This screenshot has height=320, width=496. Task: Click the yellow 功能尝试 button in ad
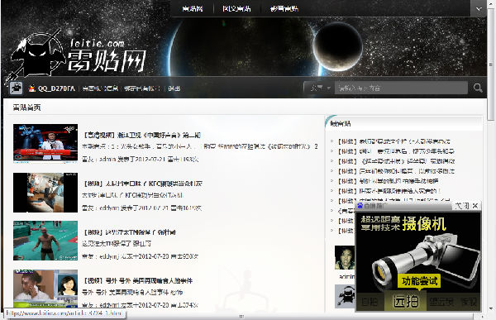click(x=419, y=281)
